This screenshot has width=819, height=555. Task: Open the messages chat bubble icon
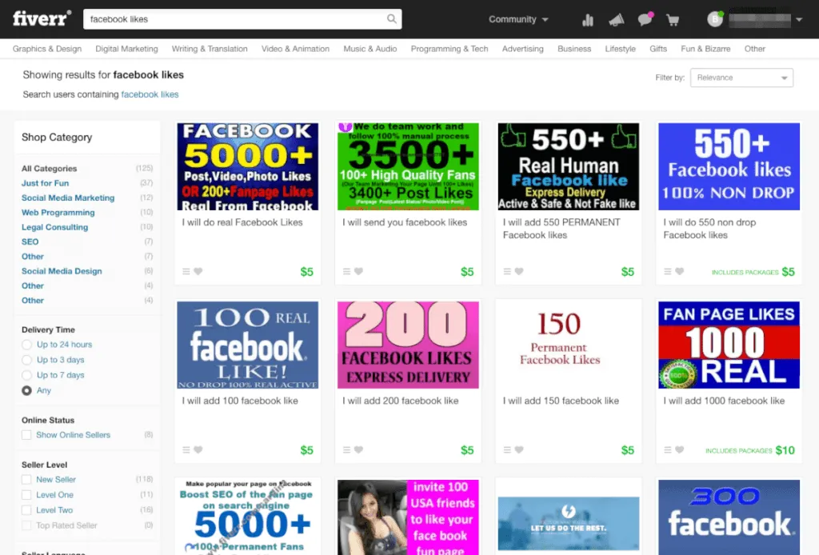(x=645, y=20)
